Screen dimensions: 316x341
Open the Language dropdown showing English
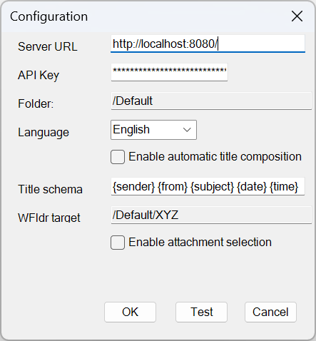153,130
